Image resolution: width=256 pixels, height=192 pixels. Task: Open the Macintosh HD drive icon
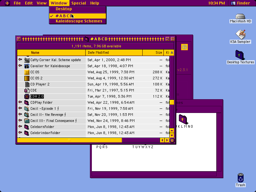point(240,16)
